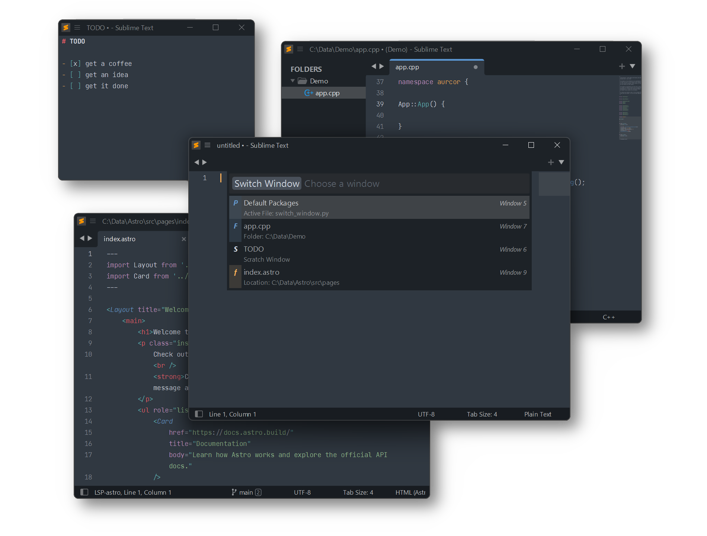The width and height of the screenshot is (707, 536).
Task: Click the Demo folder icon
Action: (303, 81)
